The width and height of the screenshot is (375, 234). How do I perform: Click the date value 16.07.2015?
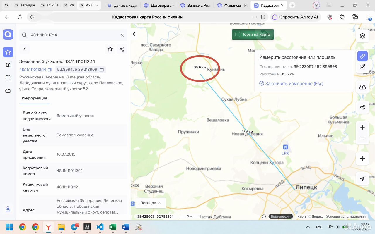click(x=66, y=154)
